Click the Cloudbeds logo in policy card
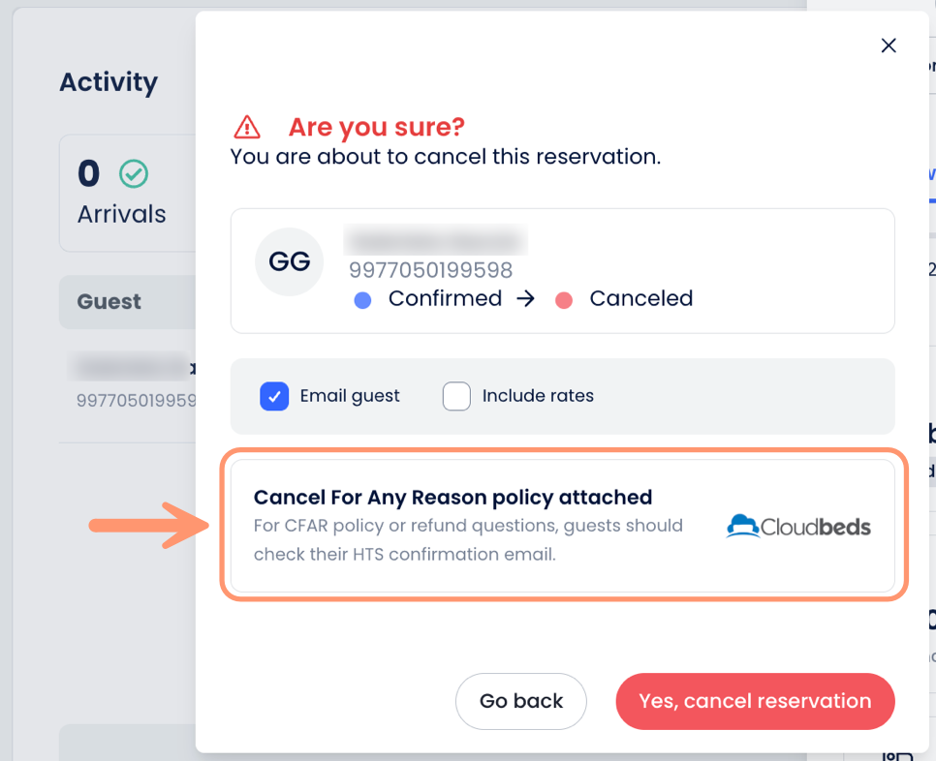936x761 pixels. click(x=798, y=527)
